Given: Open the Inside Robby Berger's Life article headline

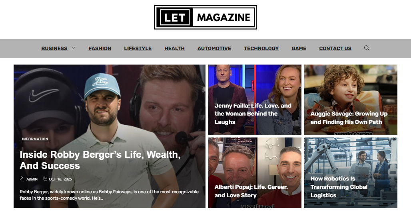Looking at the screenshot, I should (x=100, y=160).
